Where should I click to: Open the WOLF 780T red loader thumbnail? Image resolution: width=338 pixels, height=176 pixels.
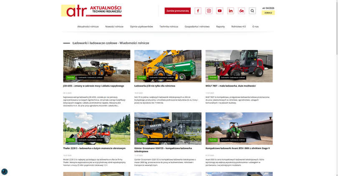pyautogui.click(x=239, y=66)
